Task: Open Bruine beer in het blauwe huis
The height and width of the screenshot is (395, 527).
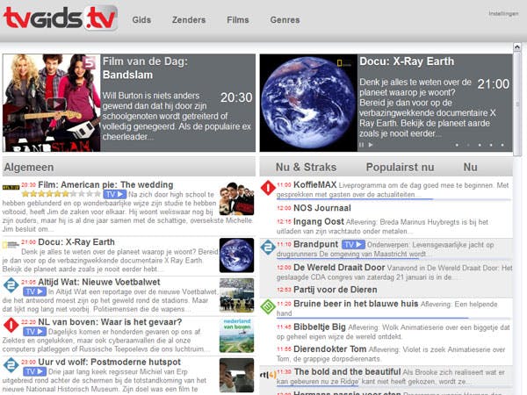Action: pyautogui.click(x=356, y=304)
